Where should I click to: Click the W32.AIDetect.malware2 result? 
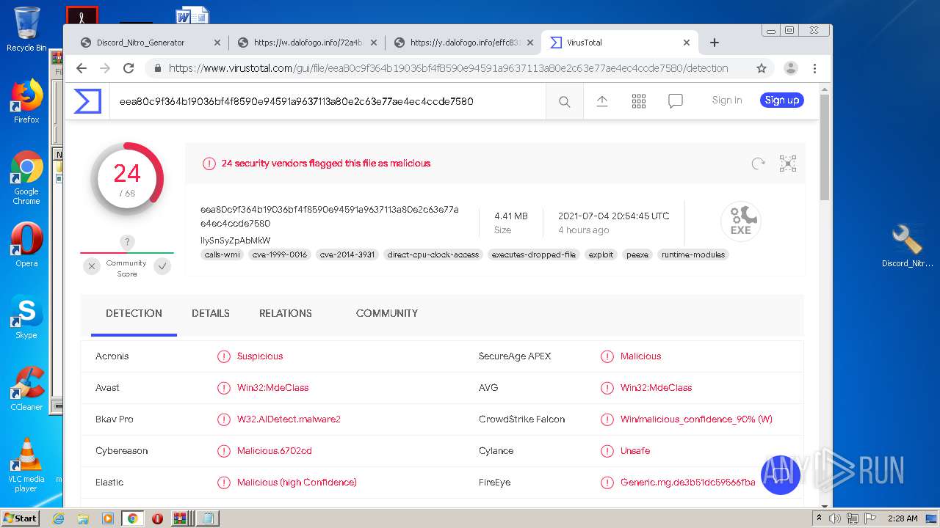click(x=289, y=419)
